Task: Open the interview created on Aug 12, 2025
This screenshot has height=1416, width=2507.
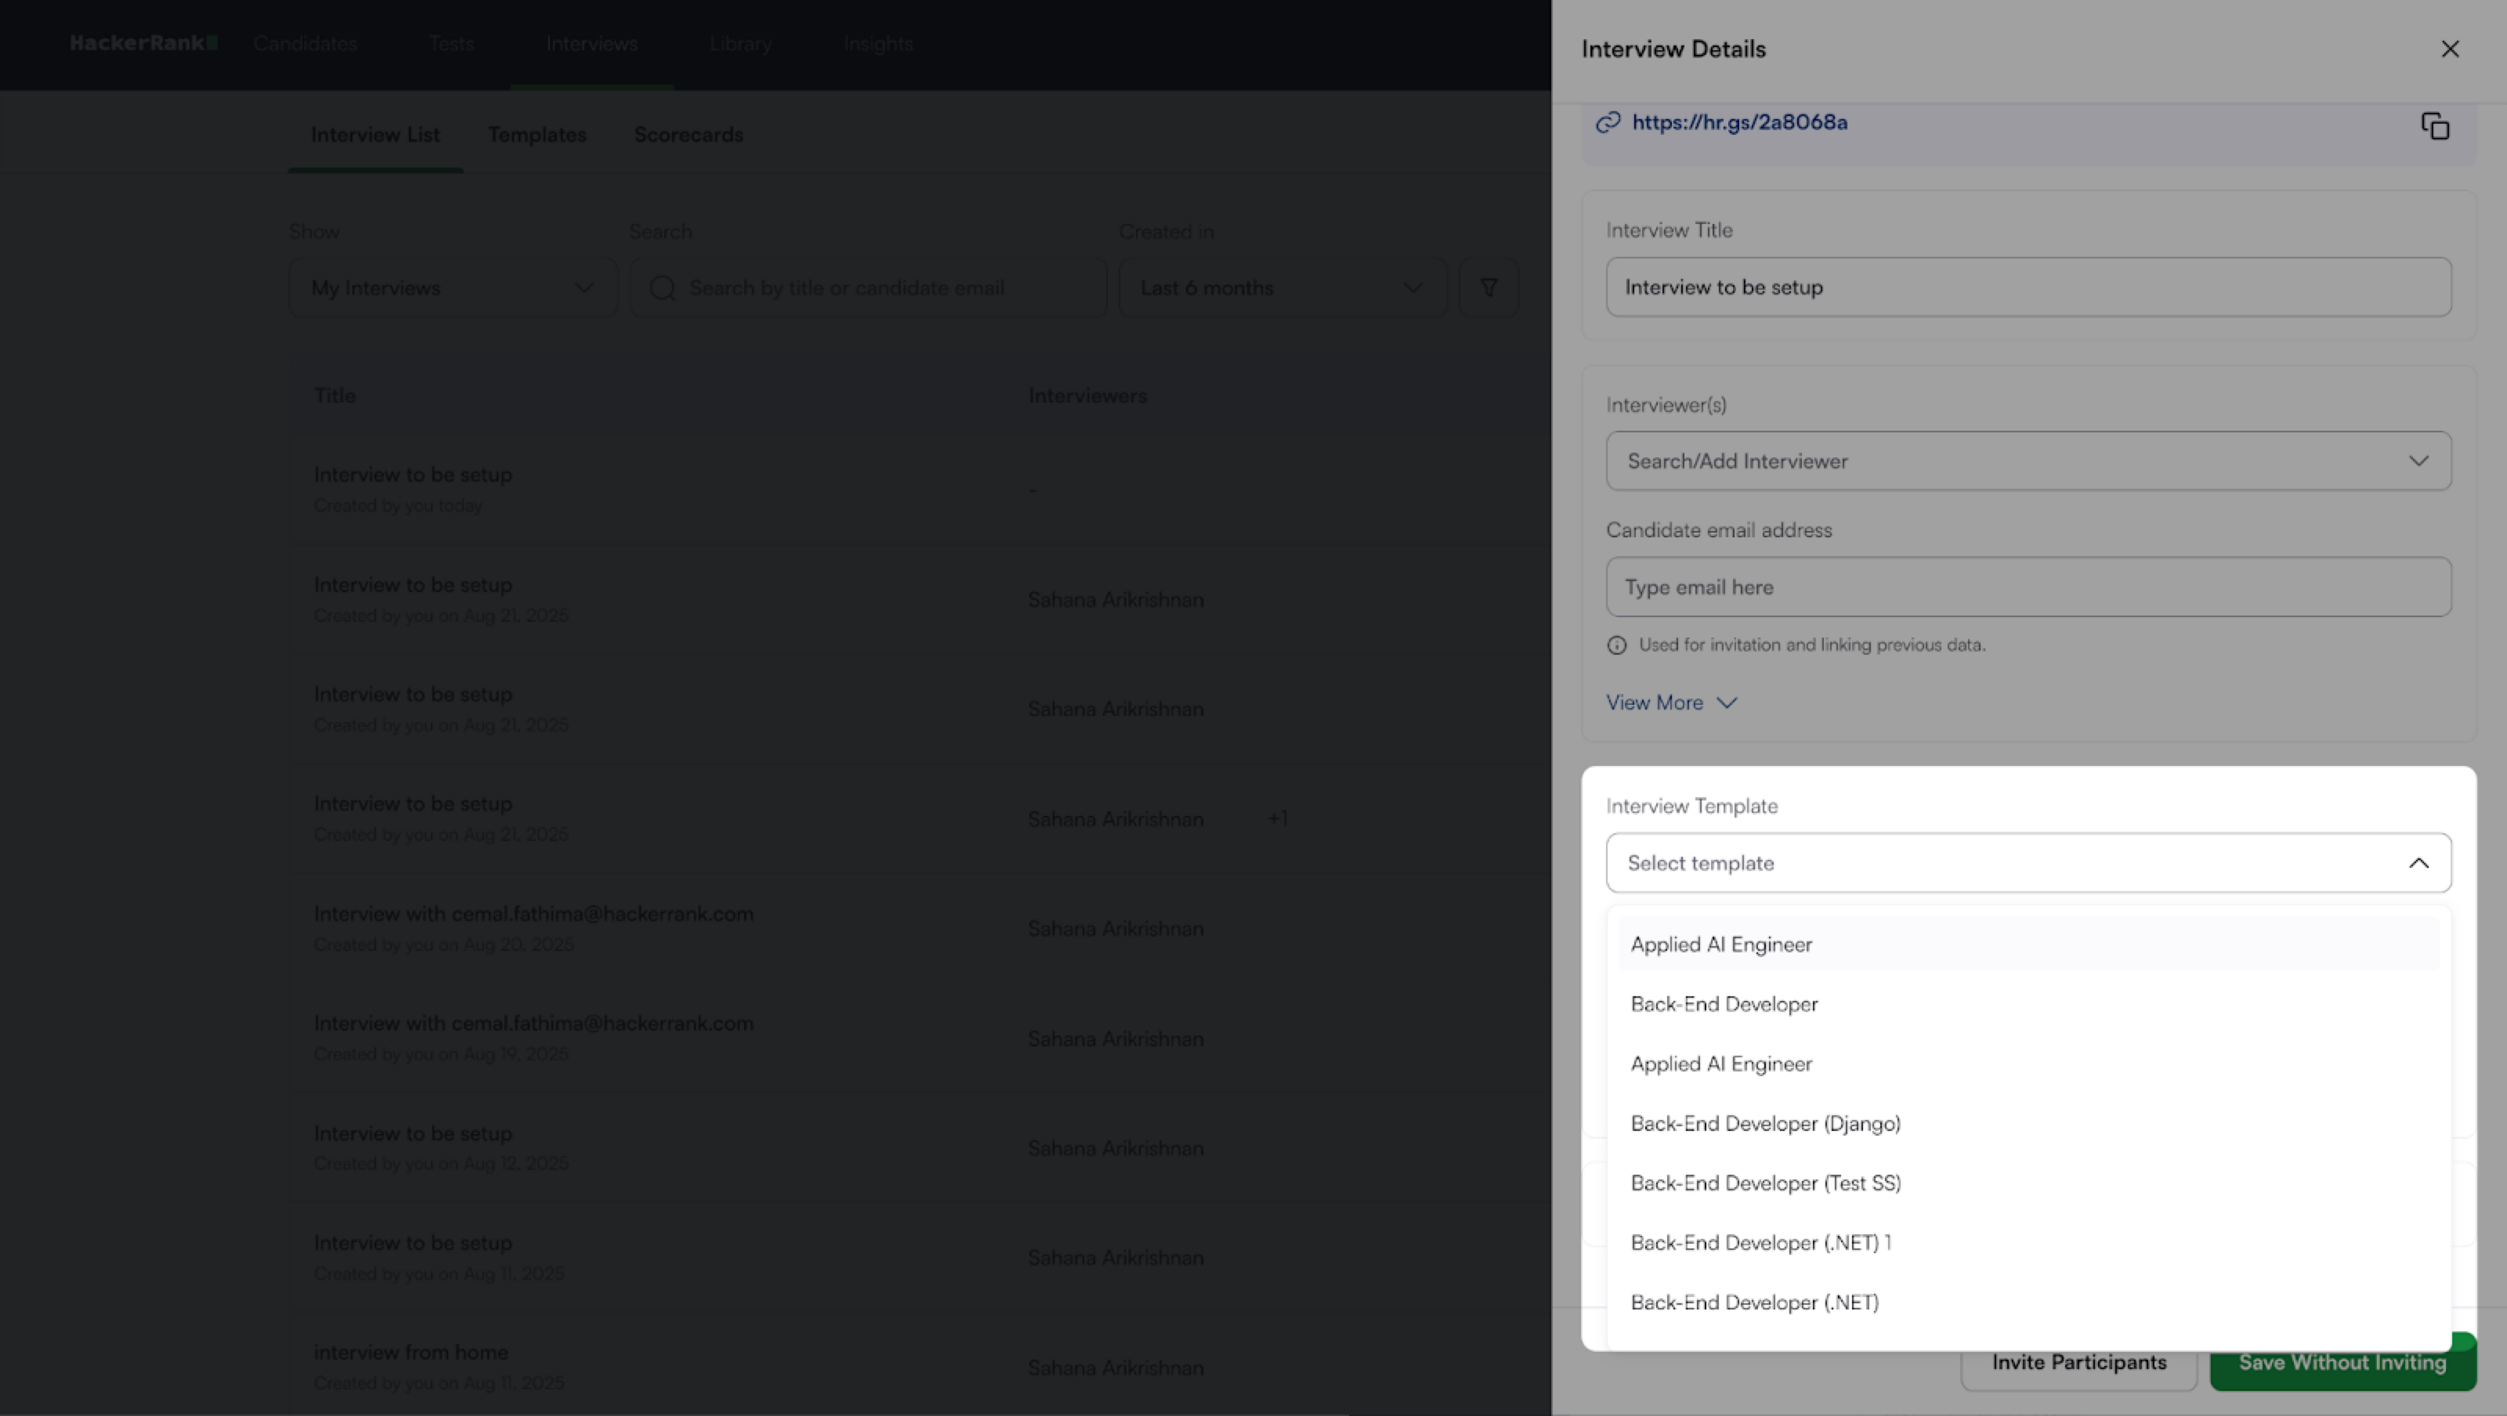Action: 413,1134
